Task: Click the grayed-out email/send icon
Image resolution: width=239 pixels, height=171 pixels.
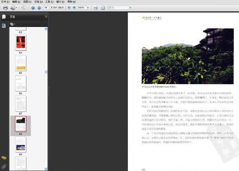Action: (24, 8)
